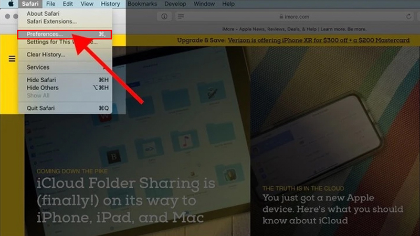Open the Develop menu
Image resolution: width=420 pixels, height=236 pixels.
(175, 4)
